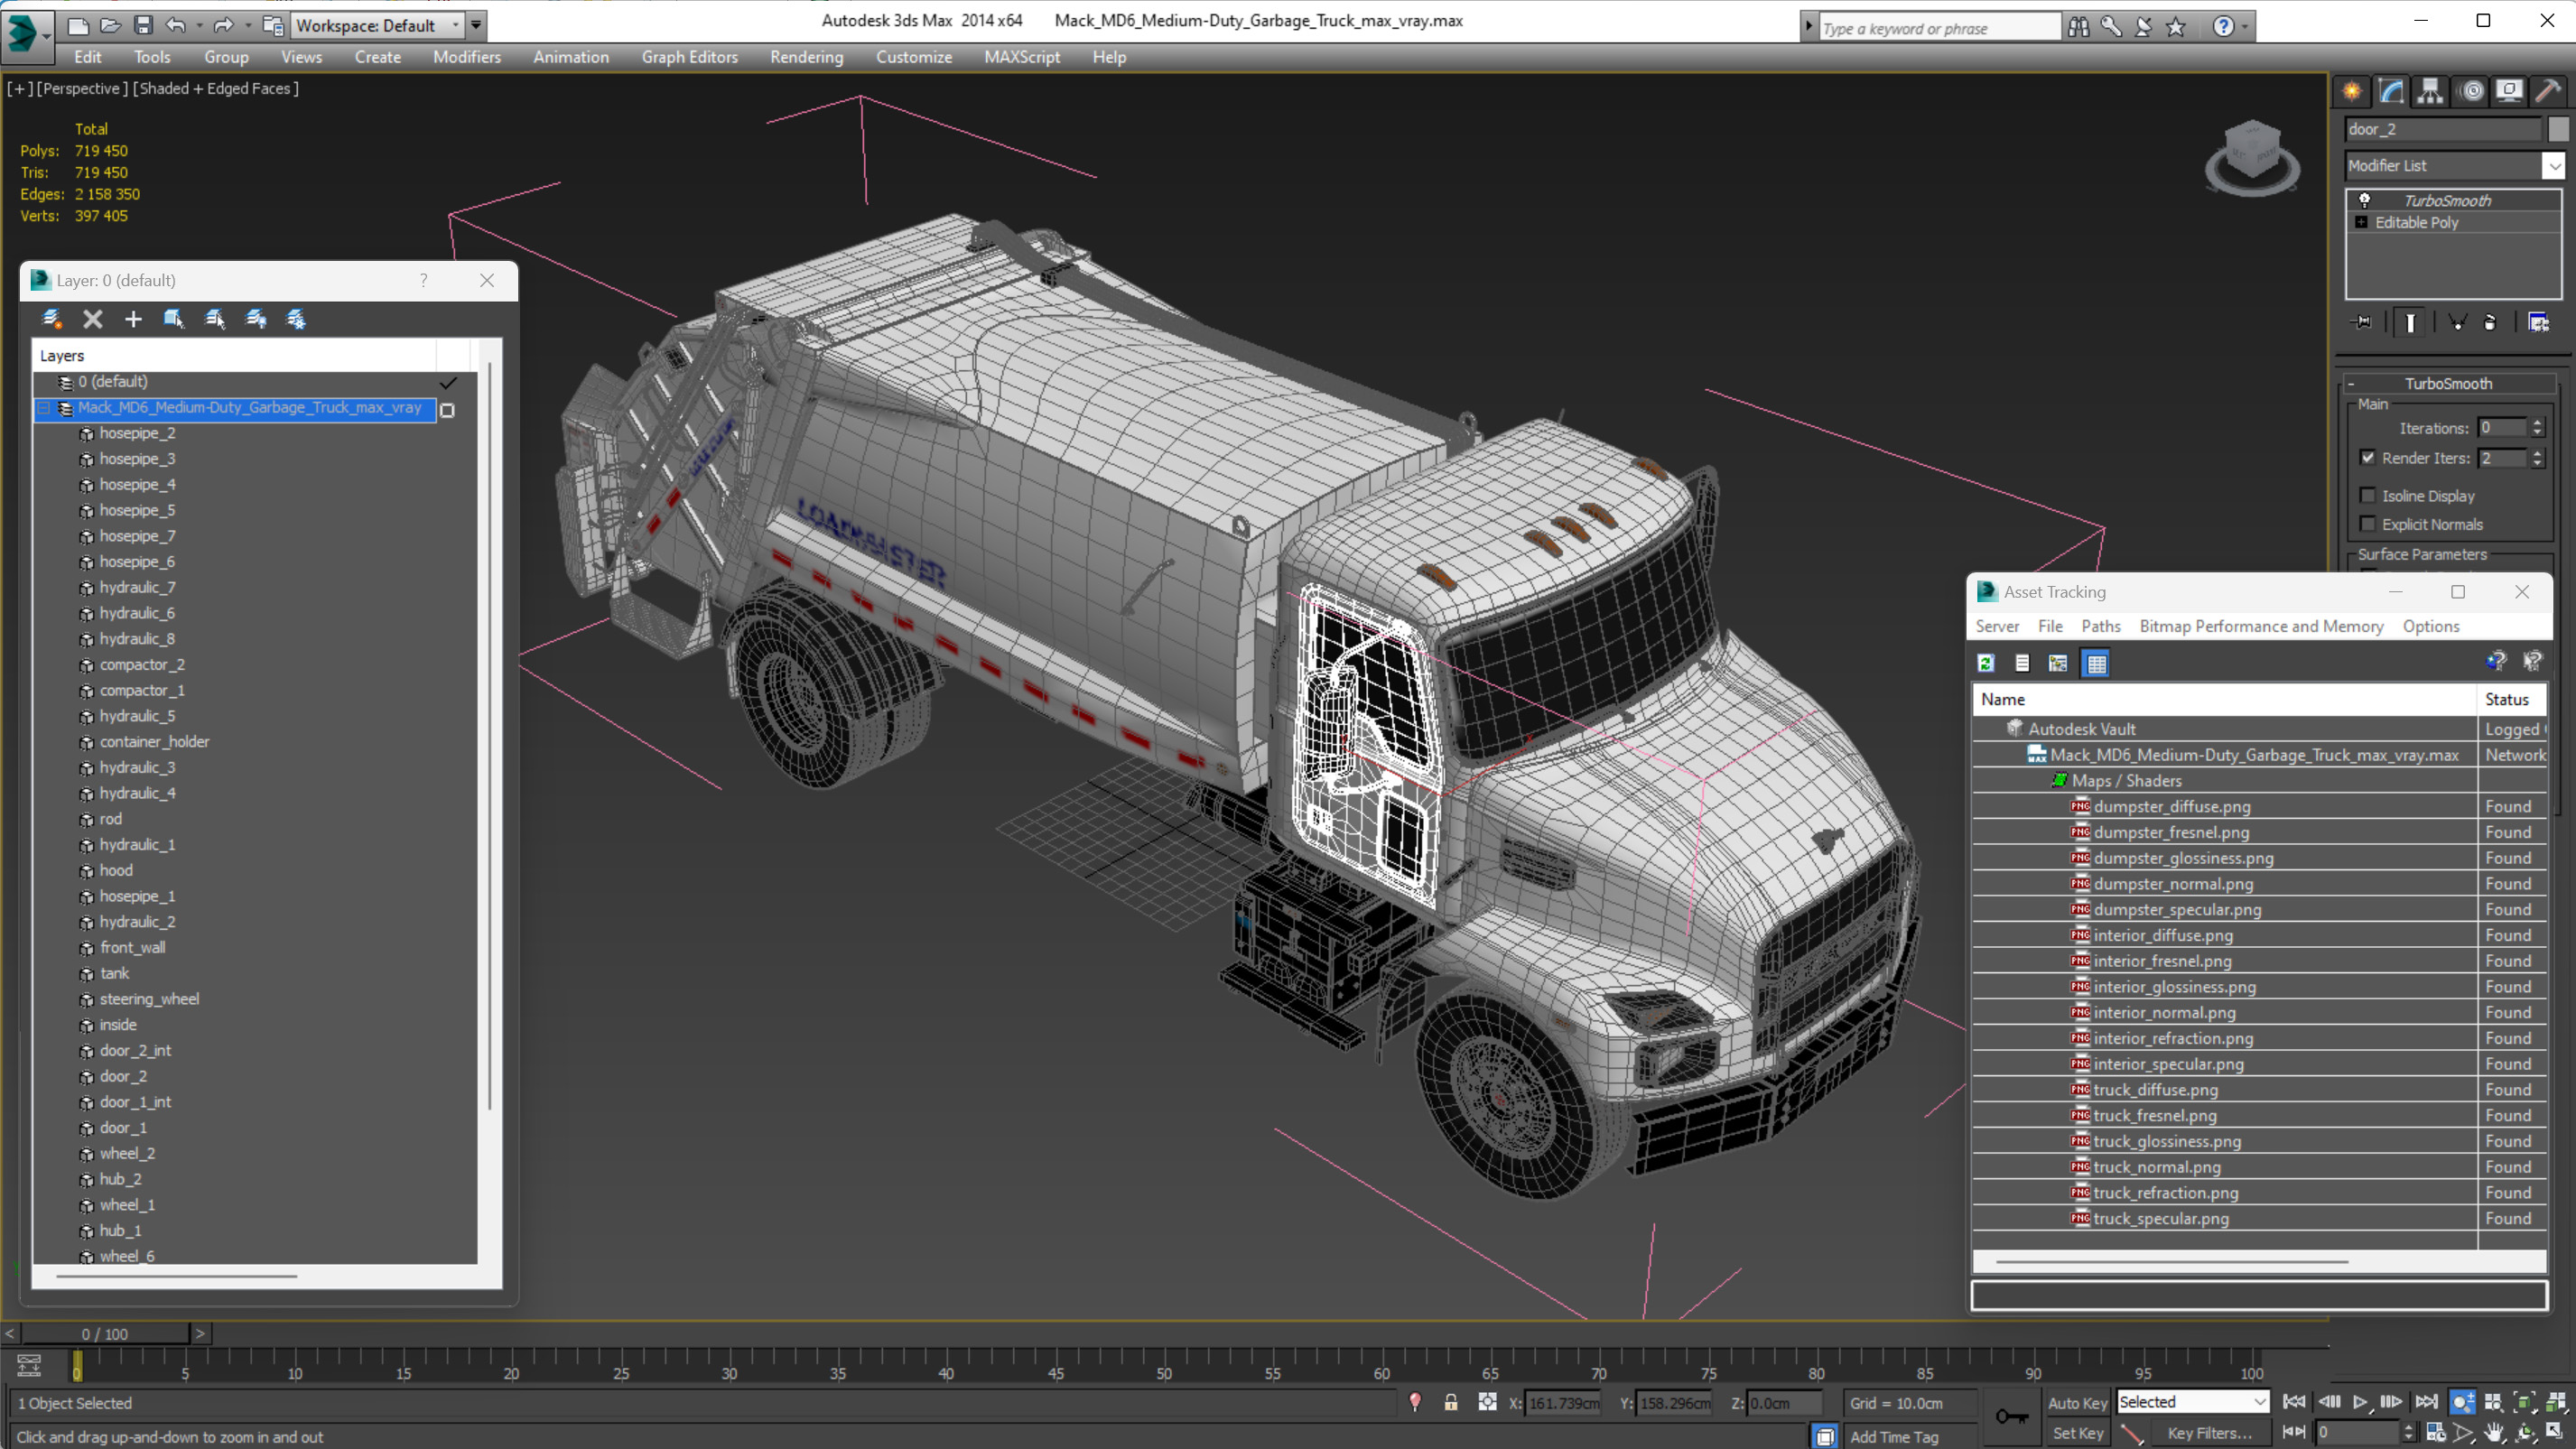Image resolution: width=2576 pixels, height=1449 pixels.
Task: Open the Modify command panel tab
Action: click(x=2391, y=91)
